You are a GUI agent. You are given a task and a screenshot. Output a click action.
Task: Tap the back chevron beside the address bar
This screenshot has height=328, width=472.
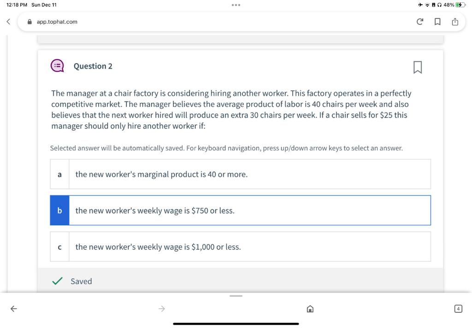coord(8,22)
